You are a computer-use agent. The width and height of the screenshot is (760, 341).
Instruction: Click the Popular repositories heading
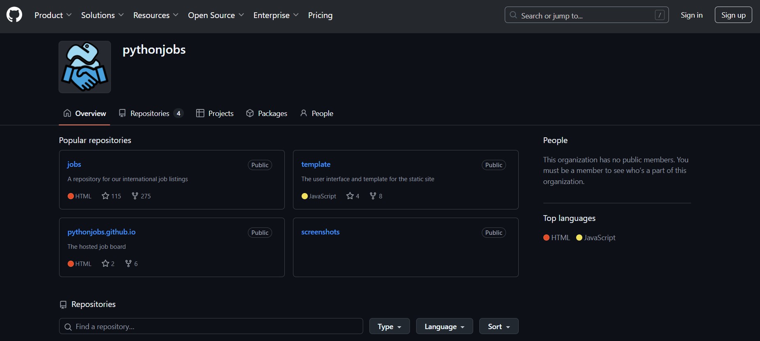pos(95,140)
